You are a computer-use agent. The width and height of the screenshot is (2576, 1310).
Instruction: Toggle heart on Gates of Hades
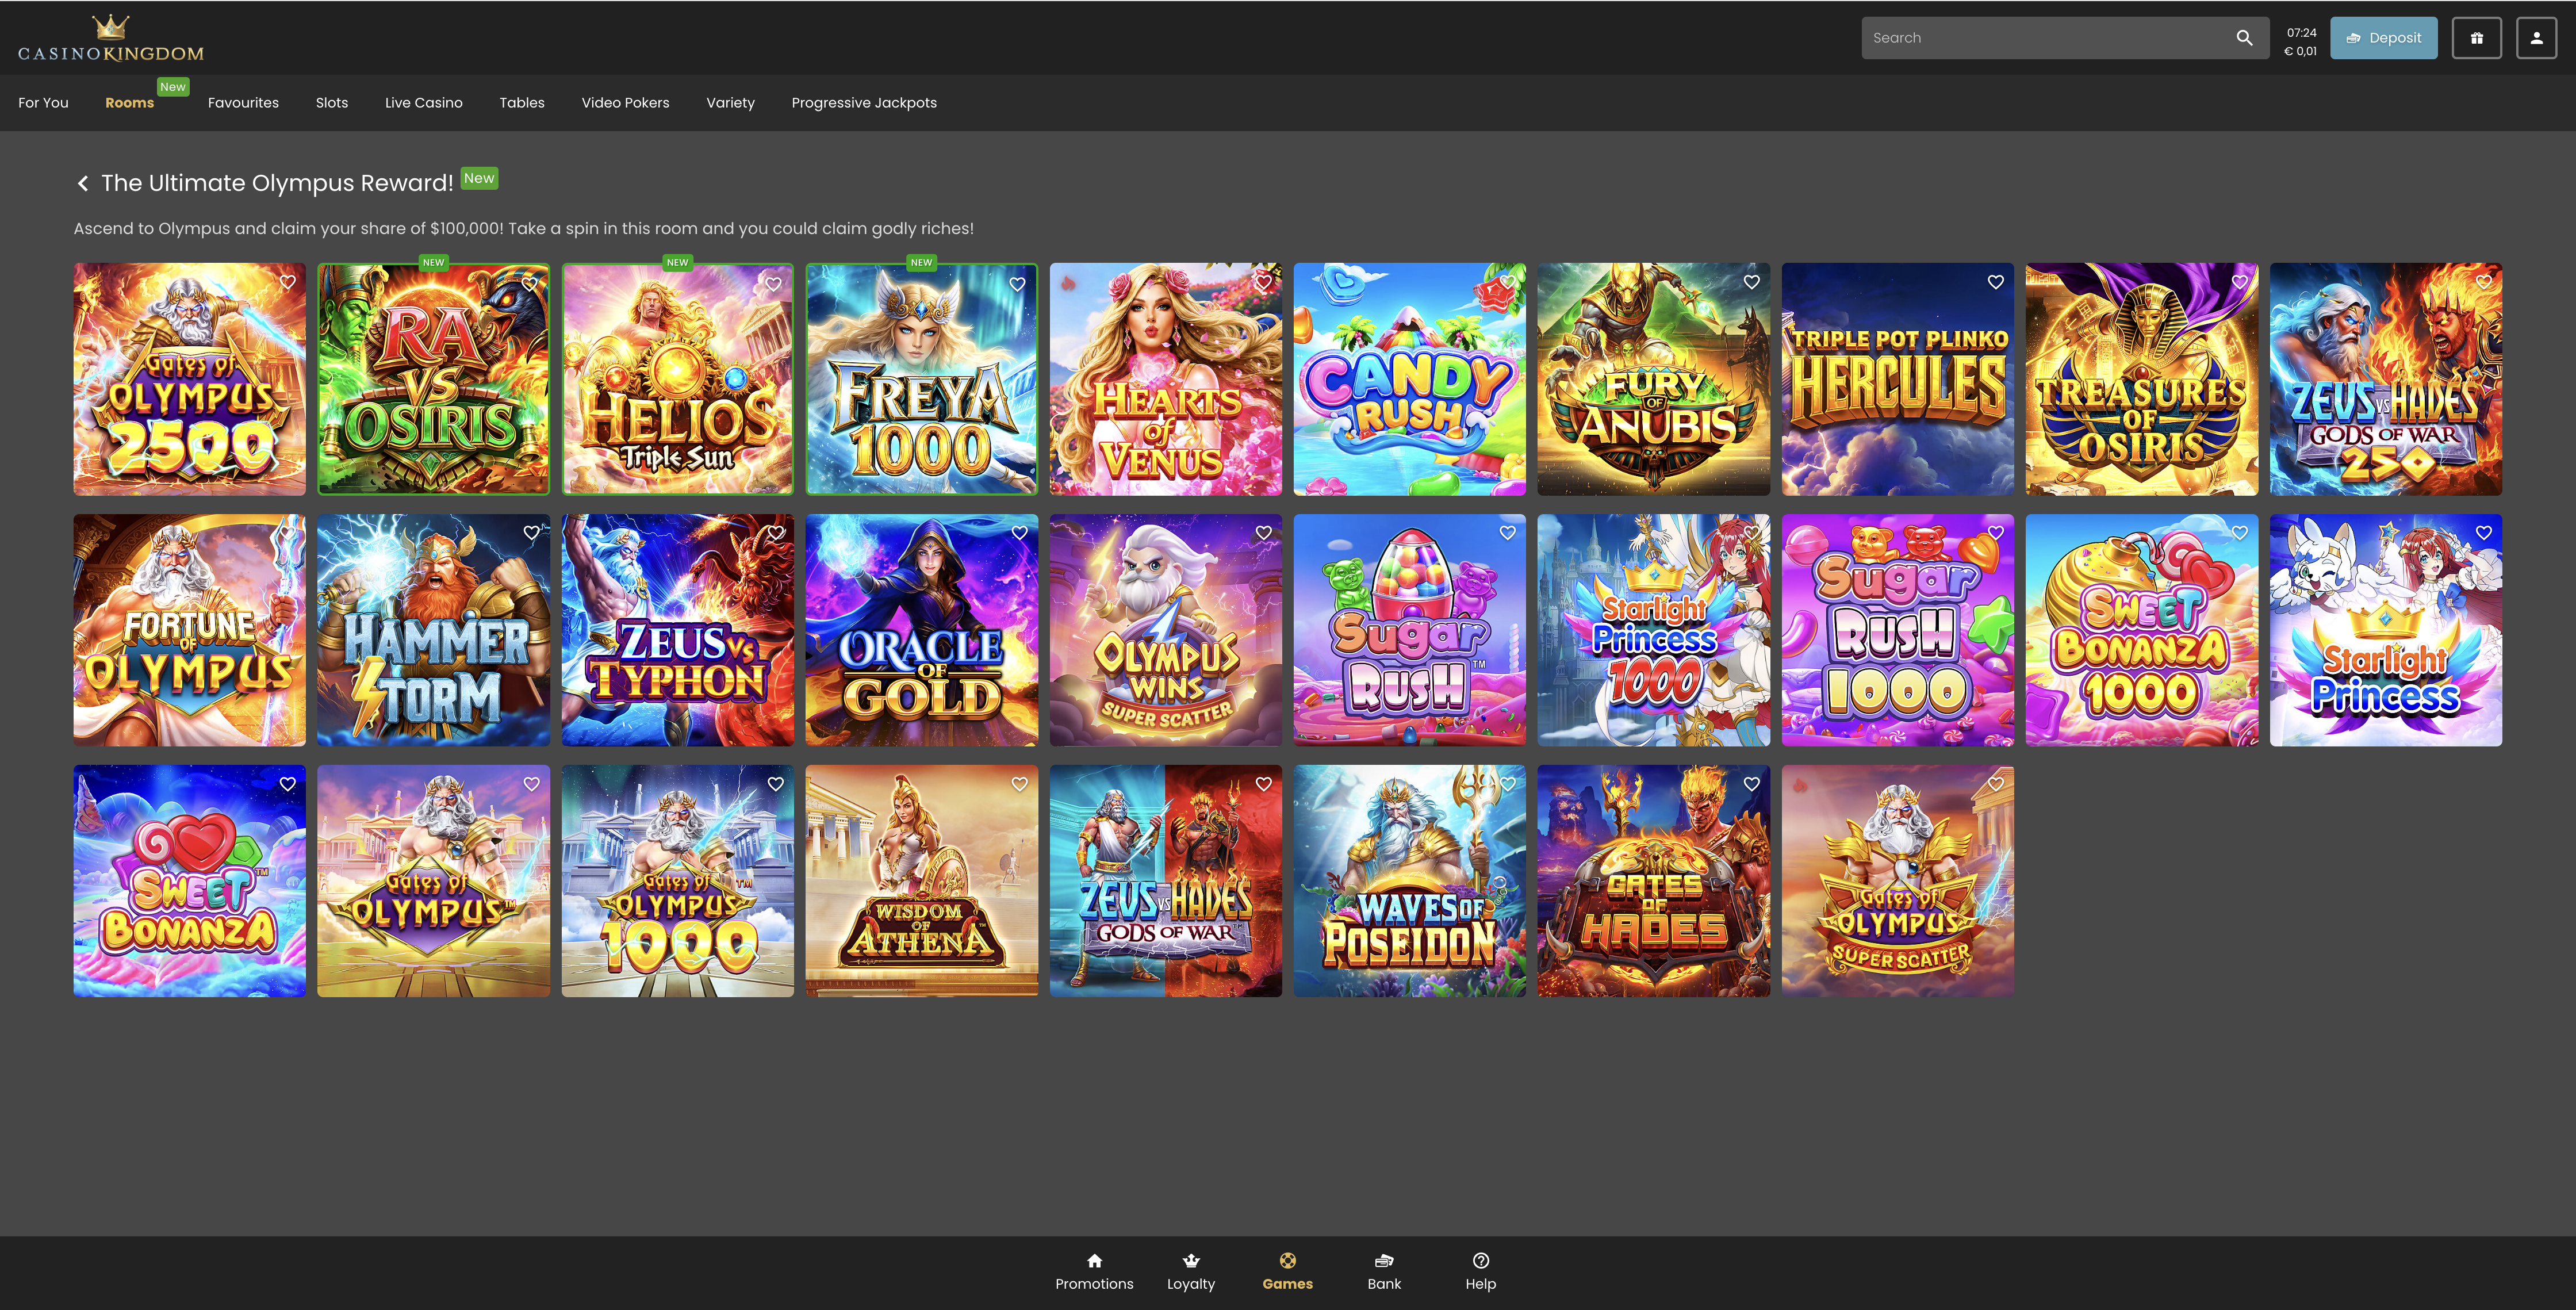coord(1752,784)
